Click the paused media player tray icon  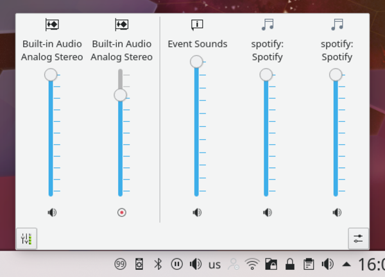tap(176, 264)
